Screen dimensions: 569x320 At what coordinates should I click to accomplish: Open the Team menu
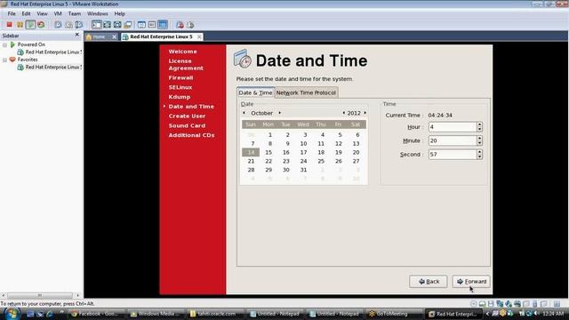(x=75, y=13)
